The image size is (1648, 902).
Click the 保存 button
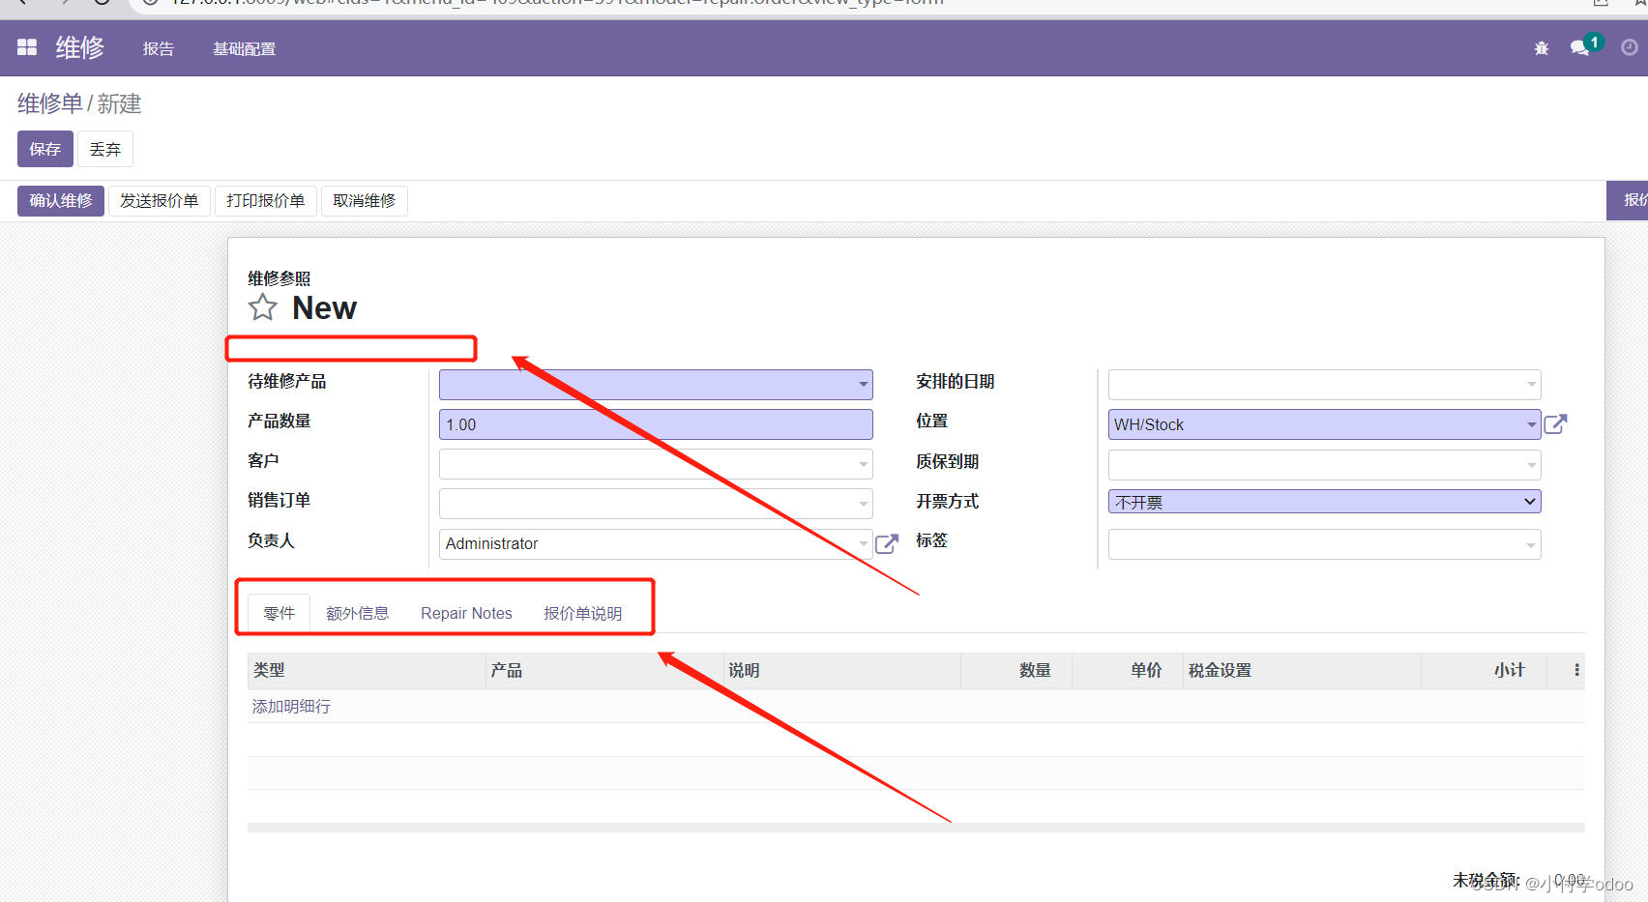(44, 149)
